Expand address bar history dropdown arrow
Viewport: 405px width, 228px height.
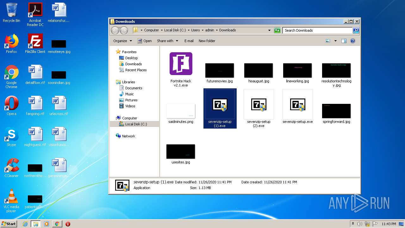tap(269, 30)
